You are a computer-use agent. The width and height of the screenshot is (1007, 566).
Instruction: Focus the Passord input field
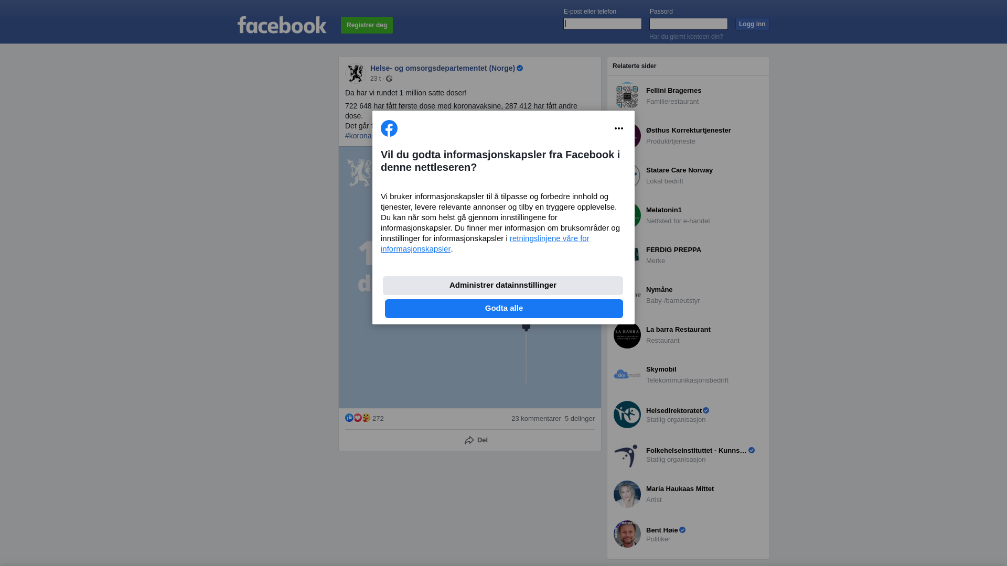coord(689,24)
